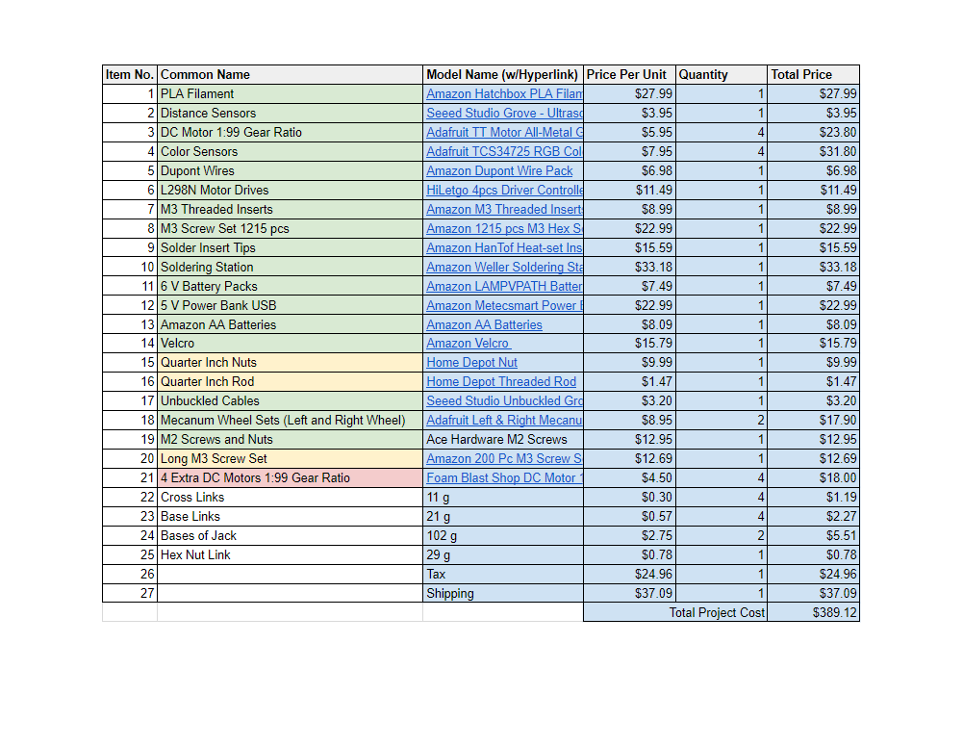
Task: Open the Seeed Studio Grove Ultrasonic link
Action: click(x=504, y=113)
